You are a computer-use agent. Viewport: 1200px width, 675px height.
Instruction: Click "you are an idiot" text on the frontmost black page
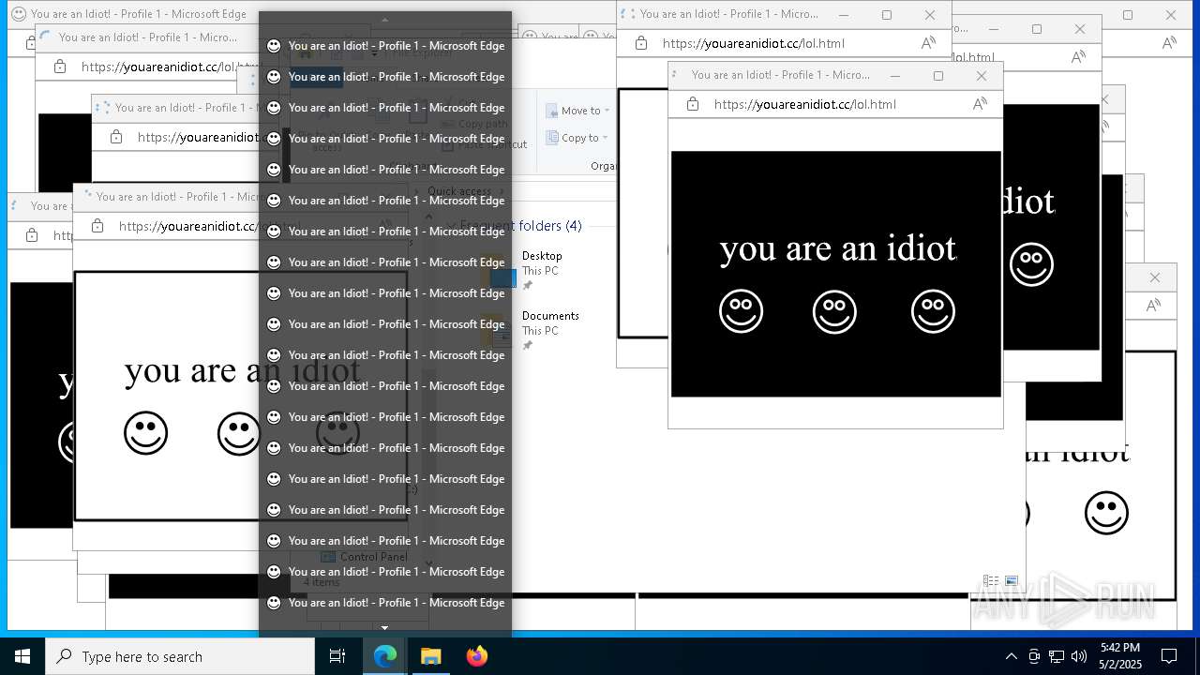tap(838, 248)
